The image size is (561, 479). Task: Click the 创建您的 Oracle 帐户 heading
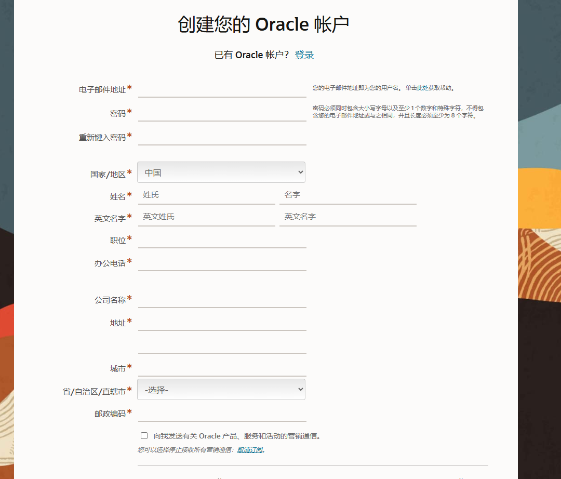[x=263, y=24]
